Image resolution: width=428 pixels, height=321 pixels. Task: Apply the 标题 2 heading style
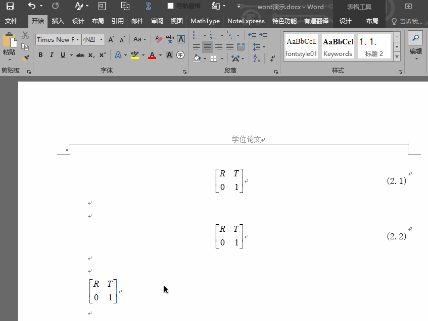(x=374, y=46)
